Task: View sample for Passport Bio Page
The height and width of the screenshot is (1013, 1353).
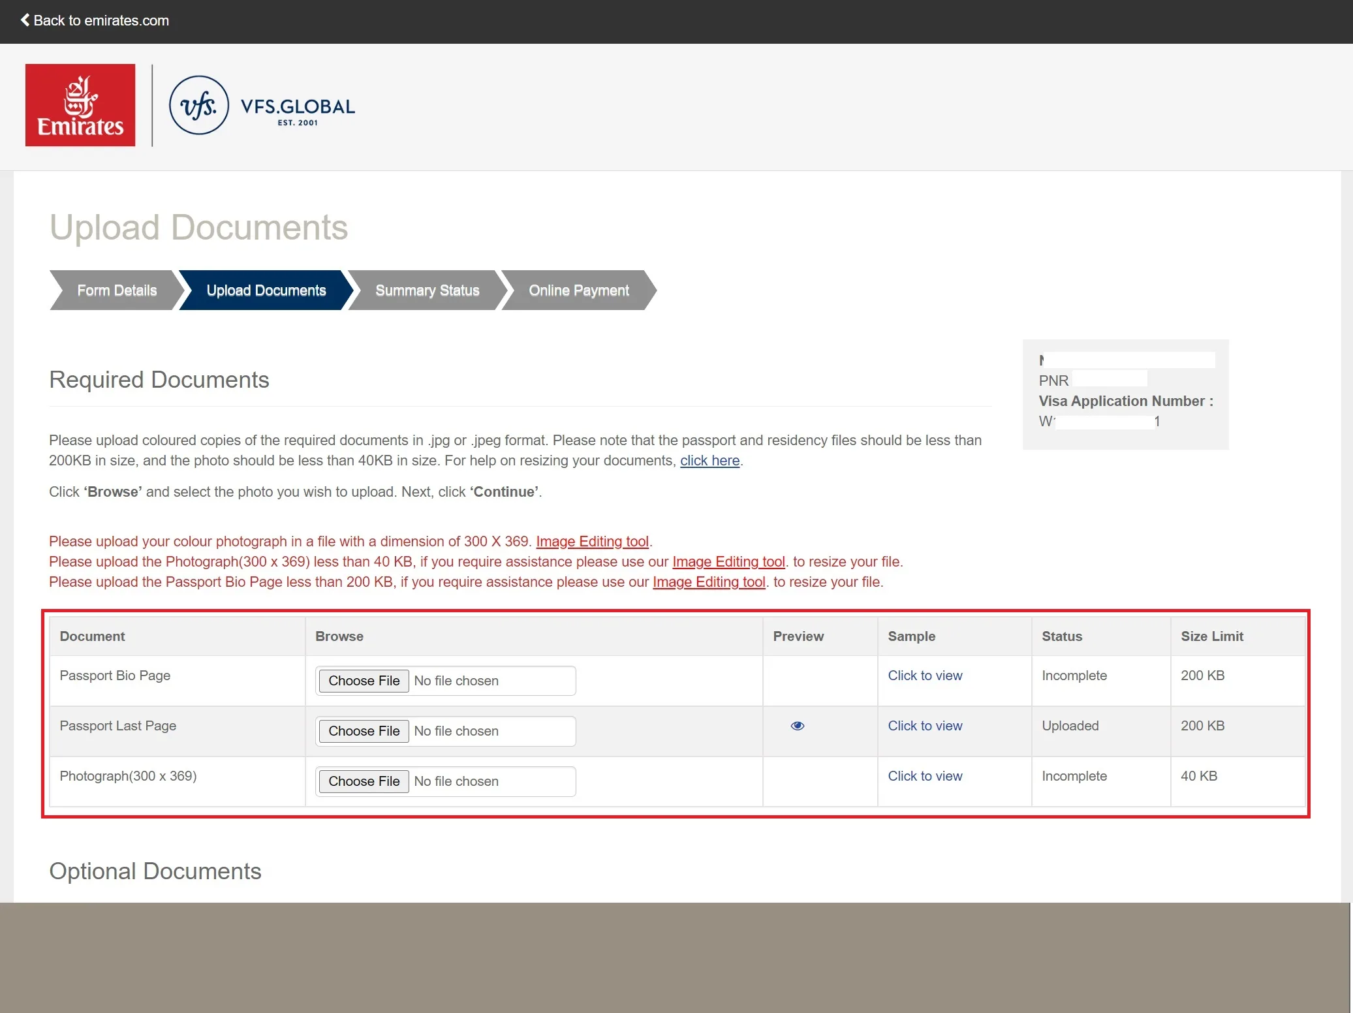Action: 925,676
